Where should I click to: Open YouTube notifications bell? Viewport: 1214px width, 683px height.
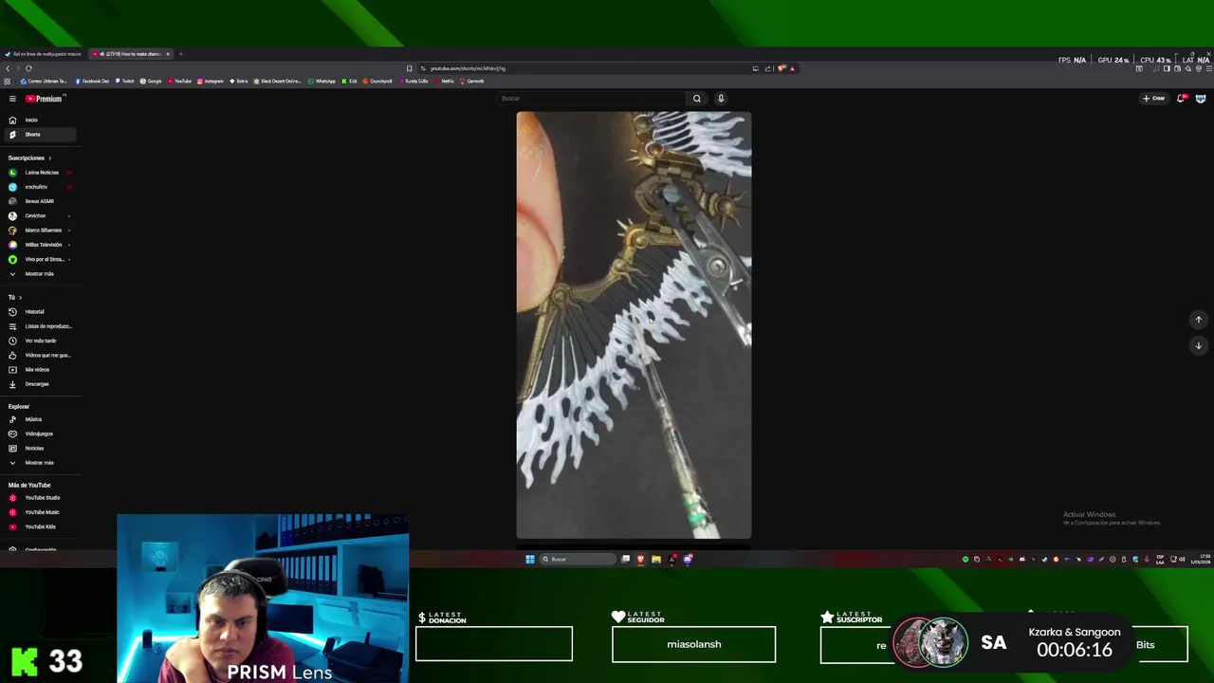coord(1182,99)
